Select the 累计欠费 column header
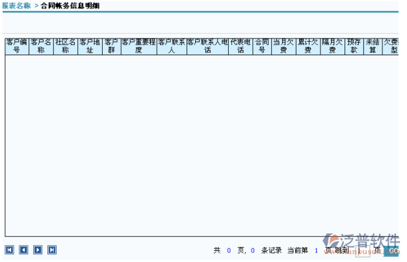 point(308,46)
